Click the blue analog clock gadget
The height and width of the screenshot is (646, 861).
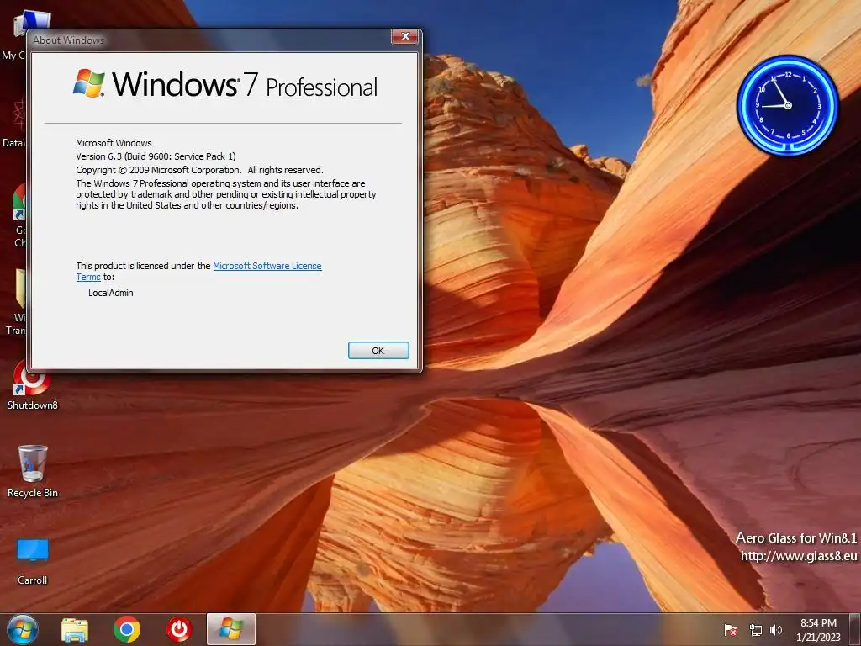[x=787, y=105]
